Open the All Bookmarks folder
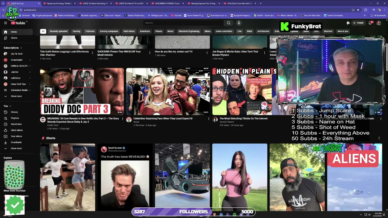 click(378, 15)
